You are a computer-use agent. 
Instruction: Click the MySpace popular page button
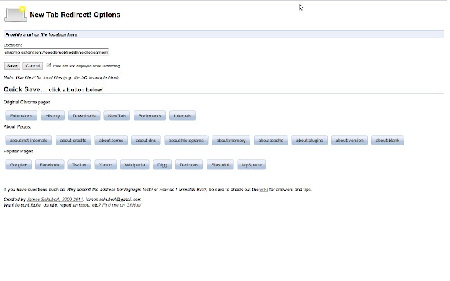pyautogui.click(x=252, y=165)
